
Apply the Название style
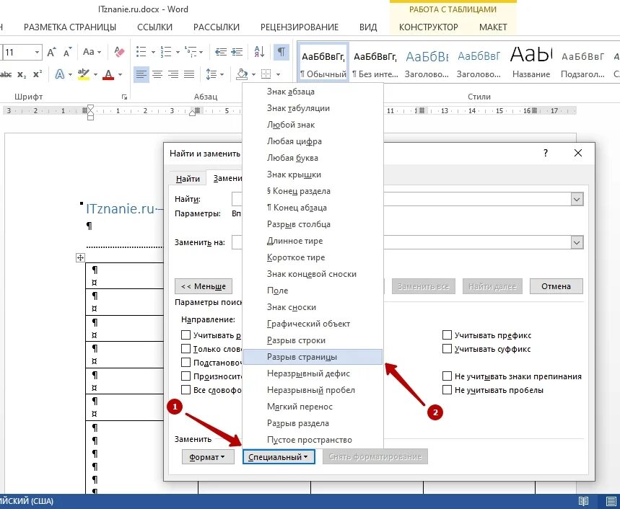[531, 63]
